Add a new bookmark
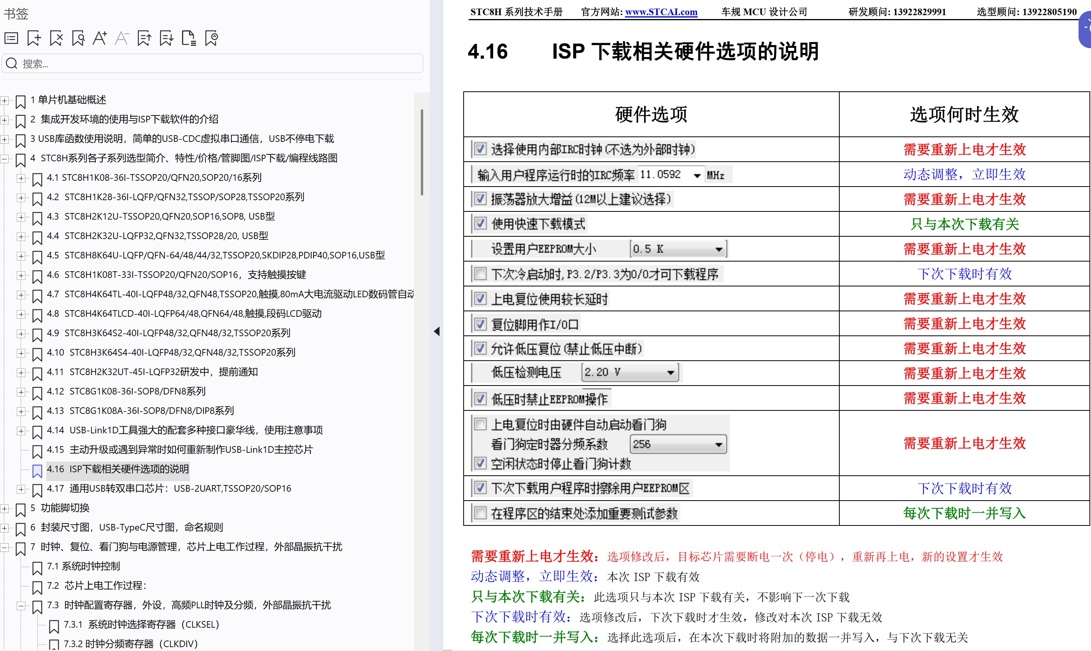This screenshot has height=651, width=1091. 34,38
